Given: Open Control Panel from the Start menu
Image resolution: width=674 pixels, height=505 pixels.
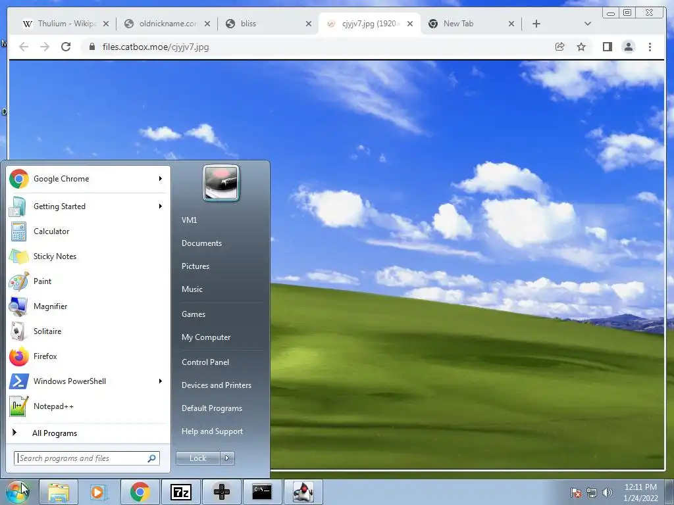Looking at the screenshot, I should coord(205,362).
